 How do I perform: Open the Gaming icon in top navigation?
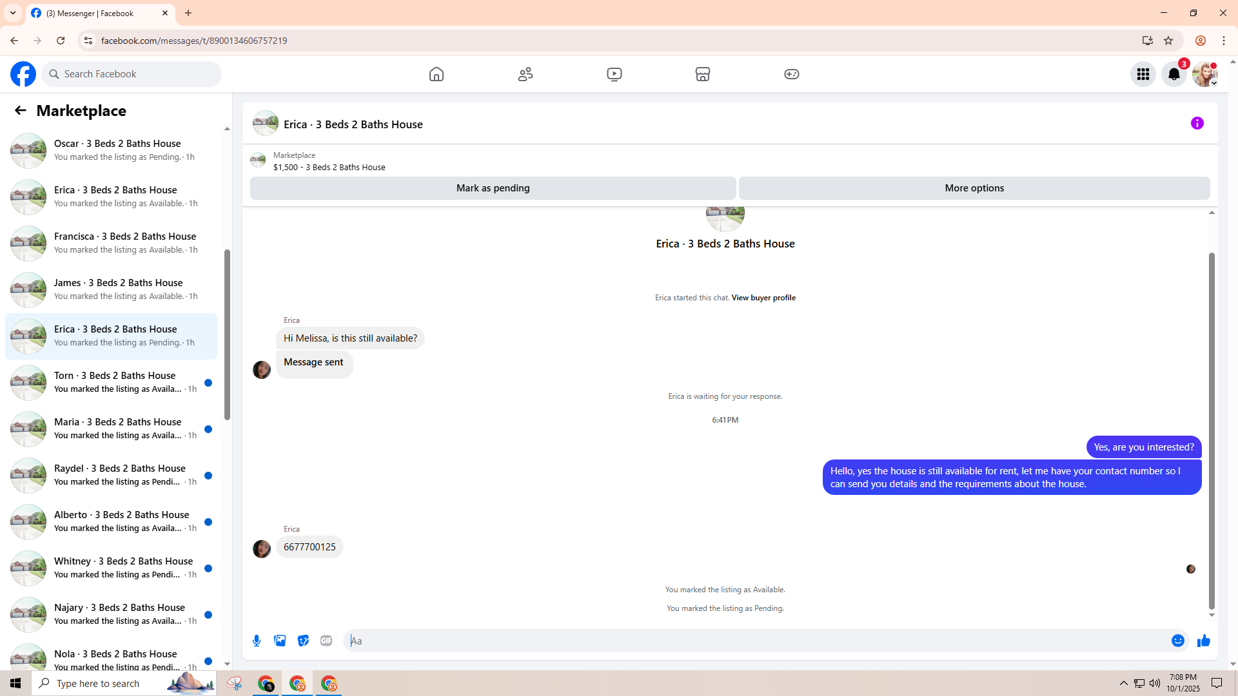(792, 74)
